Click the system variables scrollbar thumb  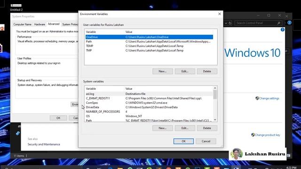215,95
